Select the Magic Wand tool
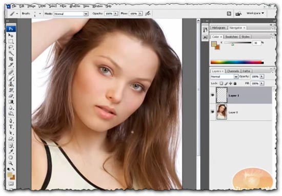The image size is (282, 196). [11, 53]
